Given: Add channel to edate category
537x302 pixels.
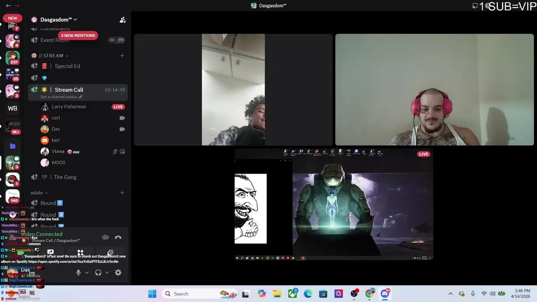Looking at the screenshot, I should tap(122, 193).
